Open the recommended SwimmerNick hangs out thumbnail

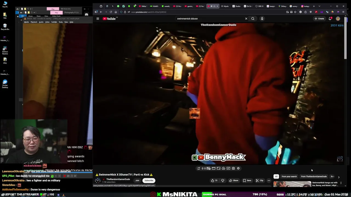click(292, 184)
